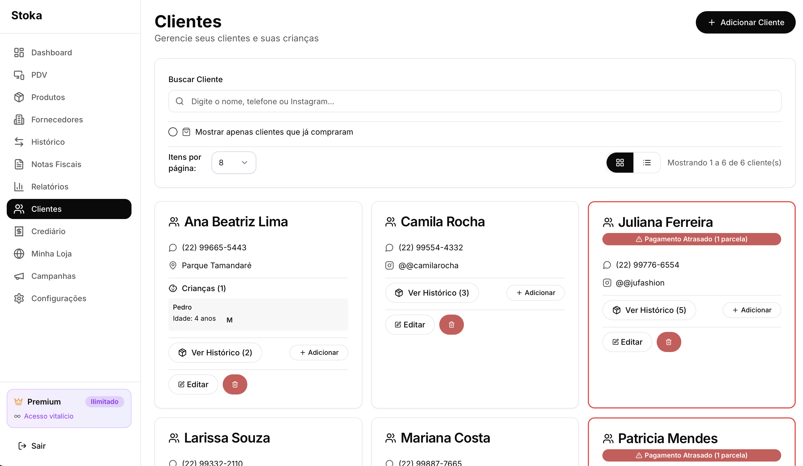Screen dimensions: 803x466
Task: Select the active Clientes menu item
Action: [69, 209]
